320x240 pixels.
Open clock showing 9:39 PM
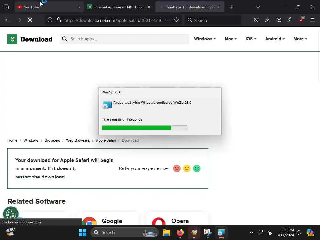[285, 232]
